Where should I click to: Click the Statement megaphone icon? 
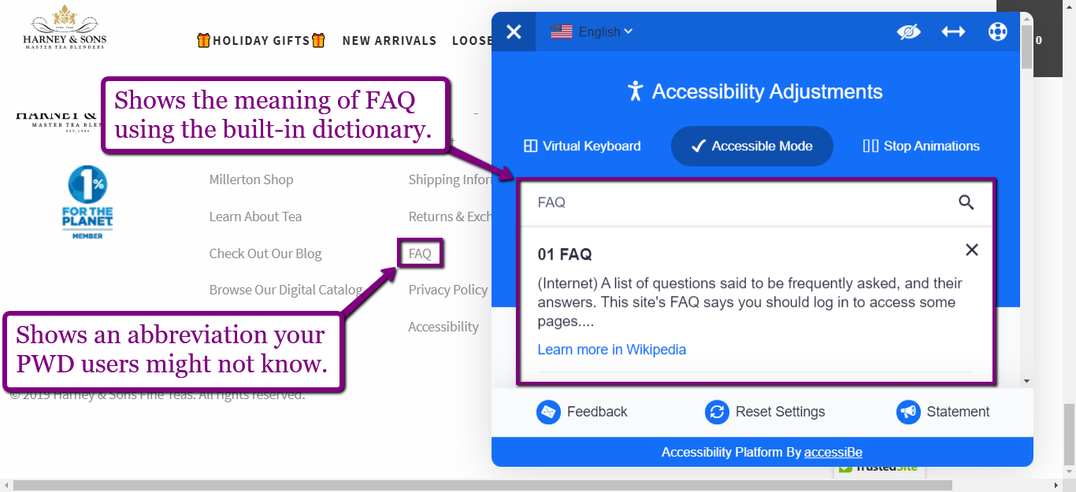point(908,412)
